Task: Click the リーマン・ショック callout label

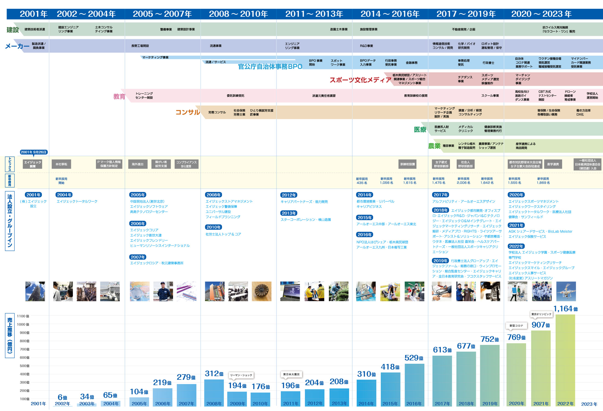Action: click(x=241, y=375)
